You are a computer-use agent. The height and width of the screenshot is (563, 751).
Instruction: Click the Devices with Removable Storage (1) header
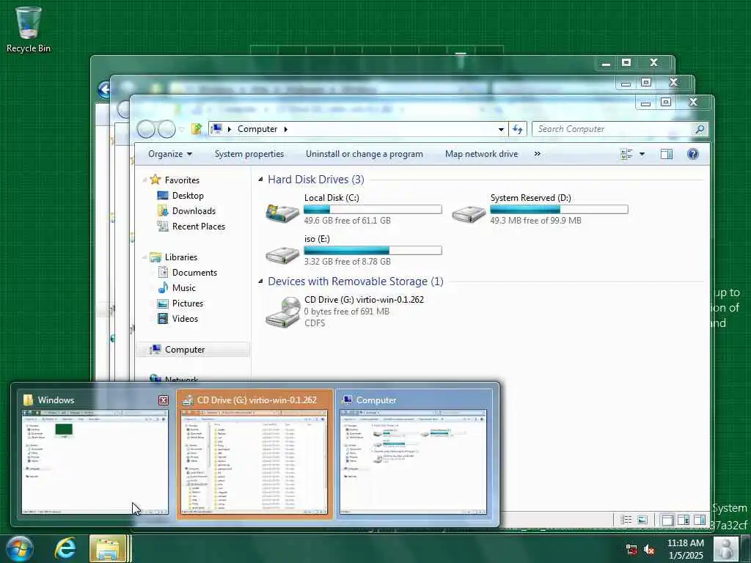point(356,281)
